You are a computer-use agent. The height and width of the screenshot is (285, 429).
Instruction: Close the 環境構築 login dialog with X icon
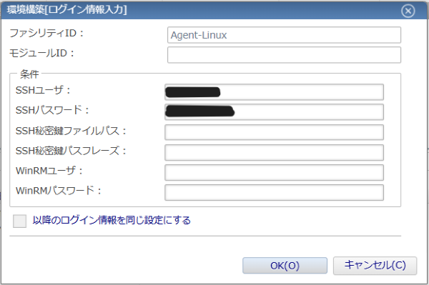pyautogui.click(x=408, y=11)
